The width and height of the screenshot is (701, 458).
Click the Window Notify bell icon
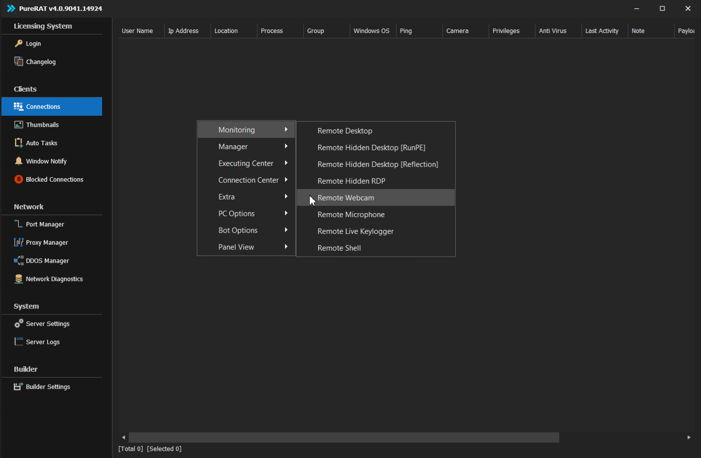[x=19, y=161]
